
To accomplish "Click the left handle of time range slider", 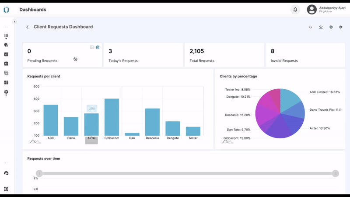I will coord(39,173).
